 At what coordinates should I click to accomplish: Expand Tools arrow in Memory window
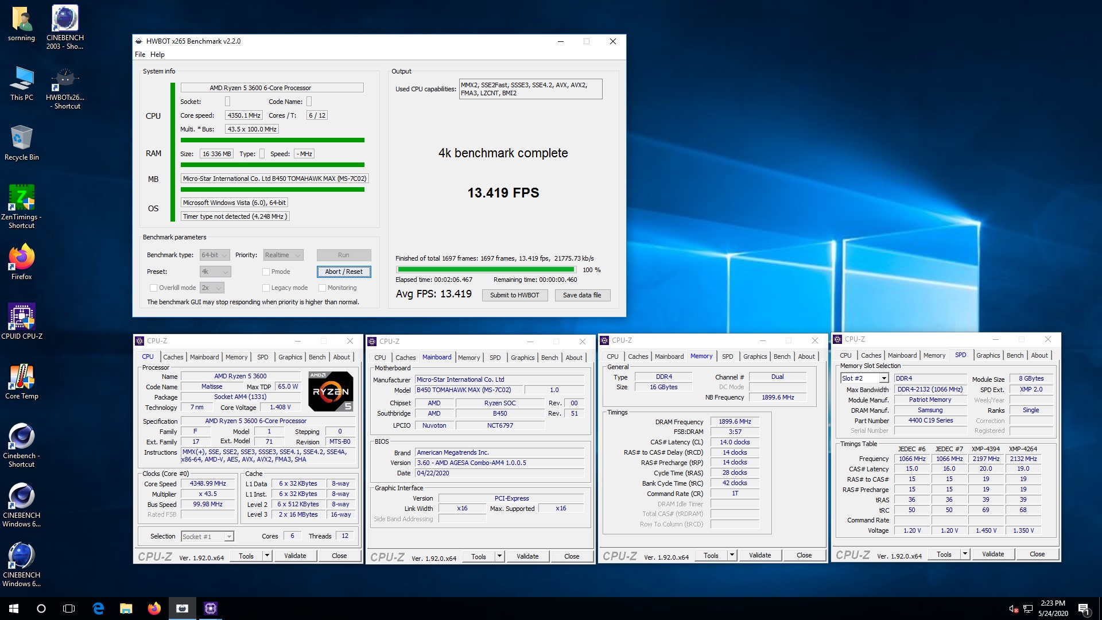coord(732,555)
